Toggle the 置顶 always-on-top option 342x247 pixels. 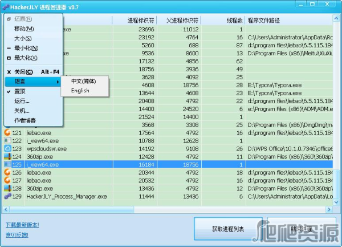[34, 91]
